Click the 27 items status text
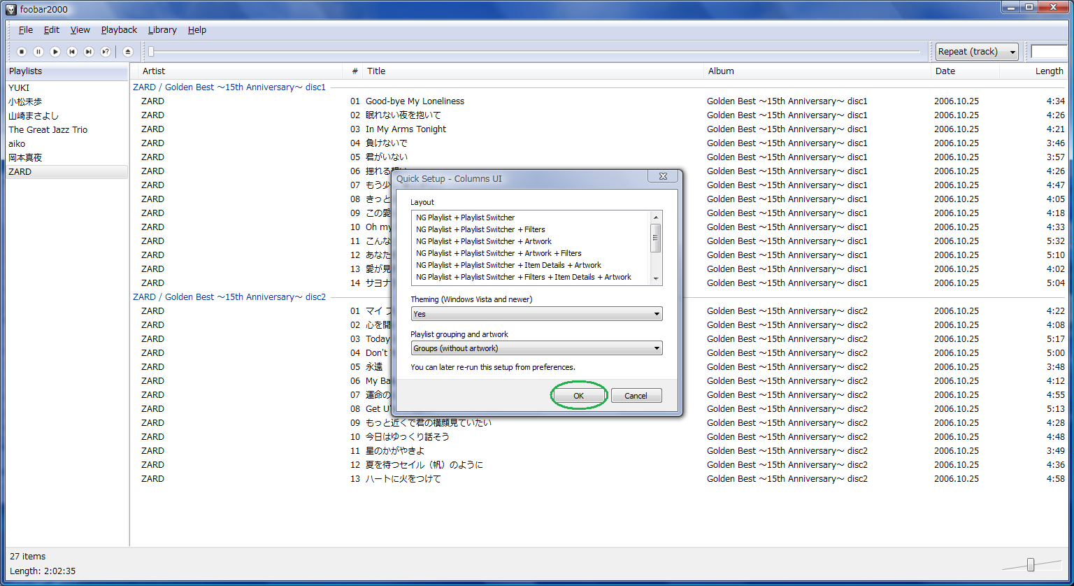Screen dimensions: 1074x586 coord(28,557)
